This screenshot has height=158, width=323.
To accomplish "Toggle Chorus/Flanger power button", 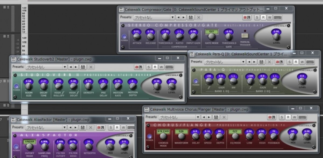I will (x=150, y=136).
